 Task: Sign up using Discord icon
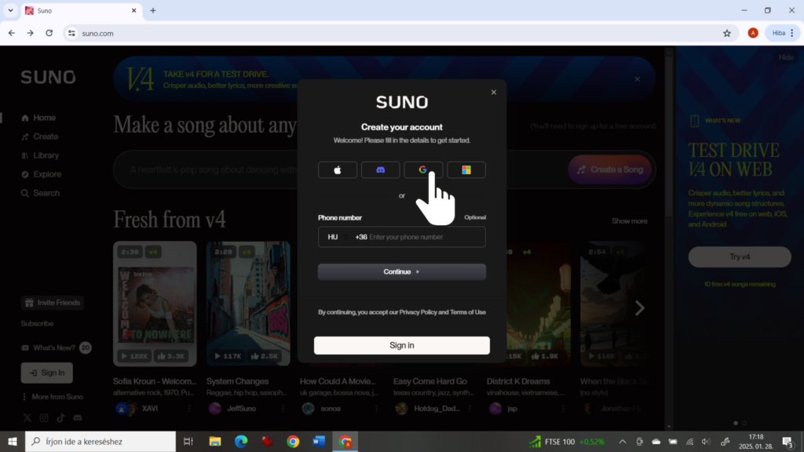pyautogui.click(x=380, y=169)
